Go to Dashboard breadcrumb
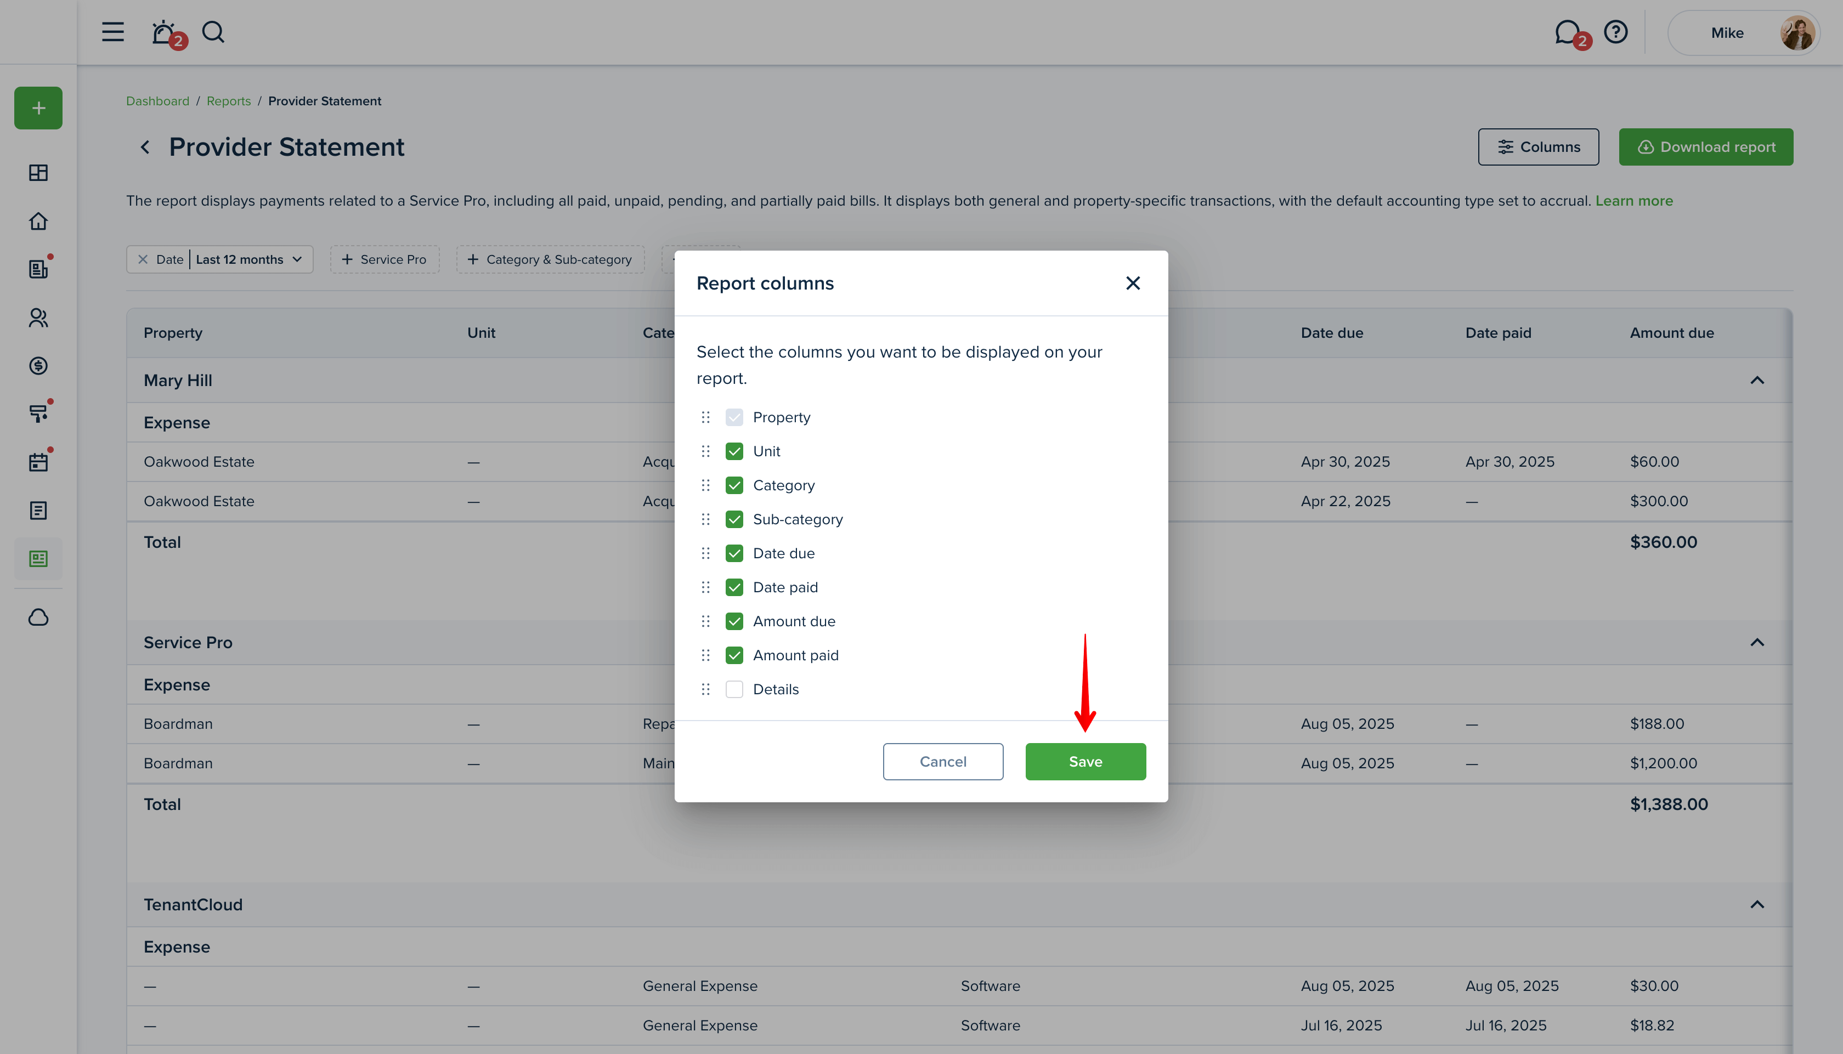1843x1054 pixels. (x=158, y=100)
